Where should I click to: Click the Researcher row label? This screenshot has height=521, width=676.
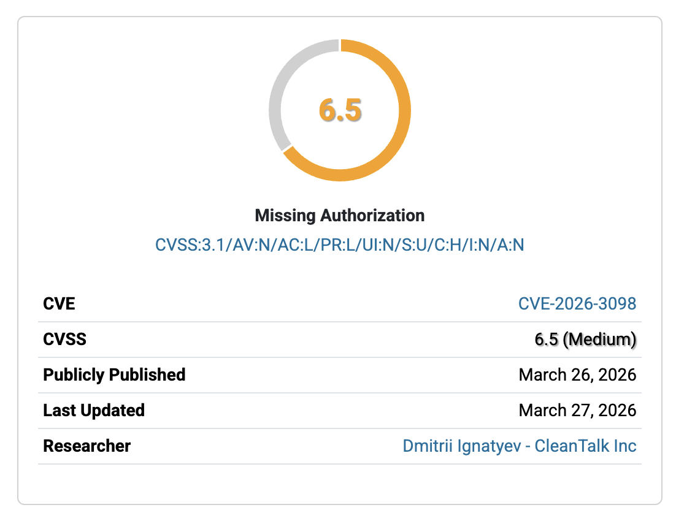click(86, 446)
